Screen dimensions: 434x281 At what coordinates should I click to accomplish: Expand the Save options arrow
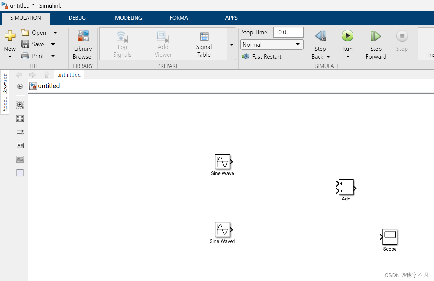[53, 44]
